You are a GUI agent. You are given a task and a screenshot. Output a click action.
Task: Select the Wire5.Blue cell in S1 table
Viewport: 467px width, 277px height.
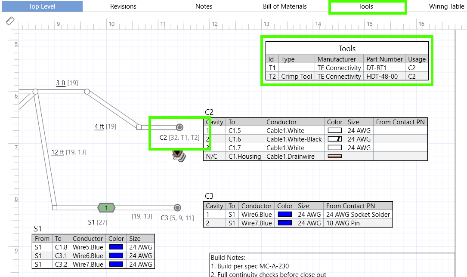pos(88,247)
